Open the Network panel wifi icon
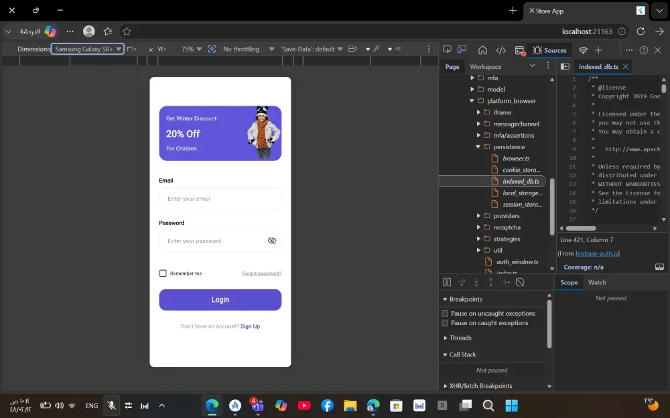The width and height of the screenshot is (670, 418). tap(583, 50)
